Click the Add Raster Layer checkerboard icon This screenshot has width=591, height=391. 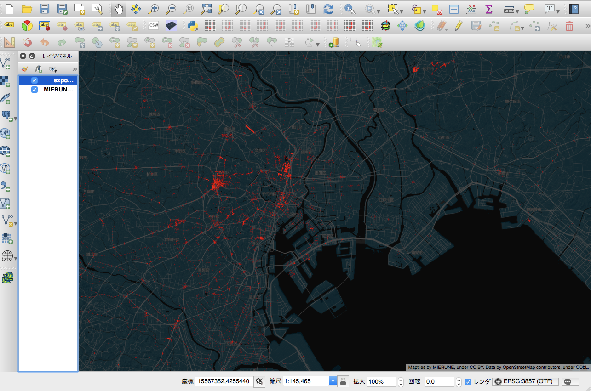pyautogui.click(x=6, y=82)
